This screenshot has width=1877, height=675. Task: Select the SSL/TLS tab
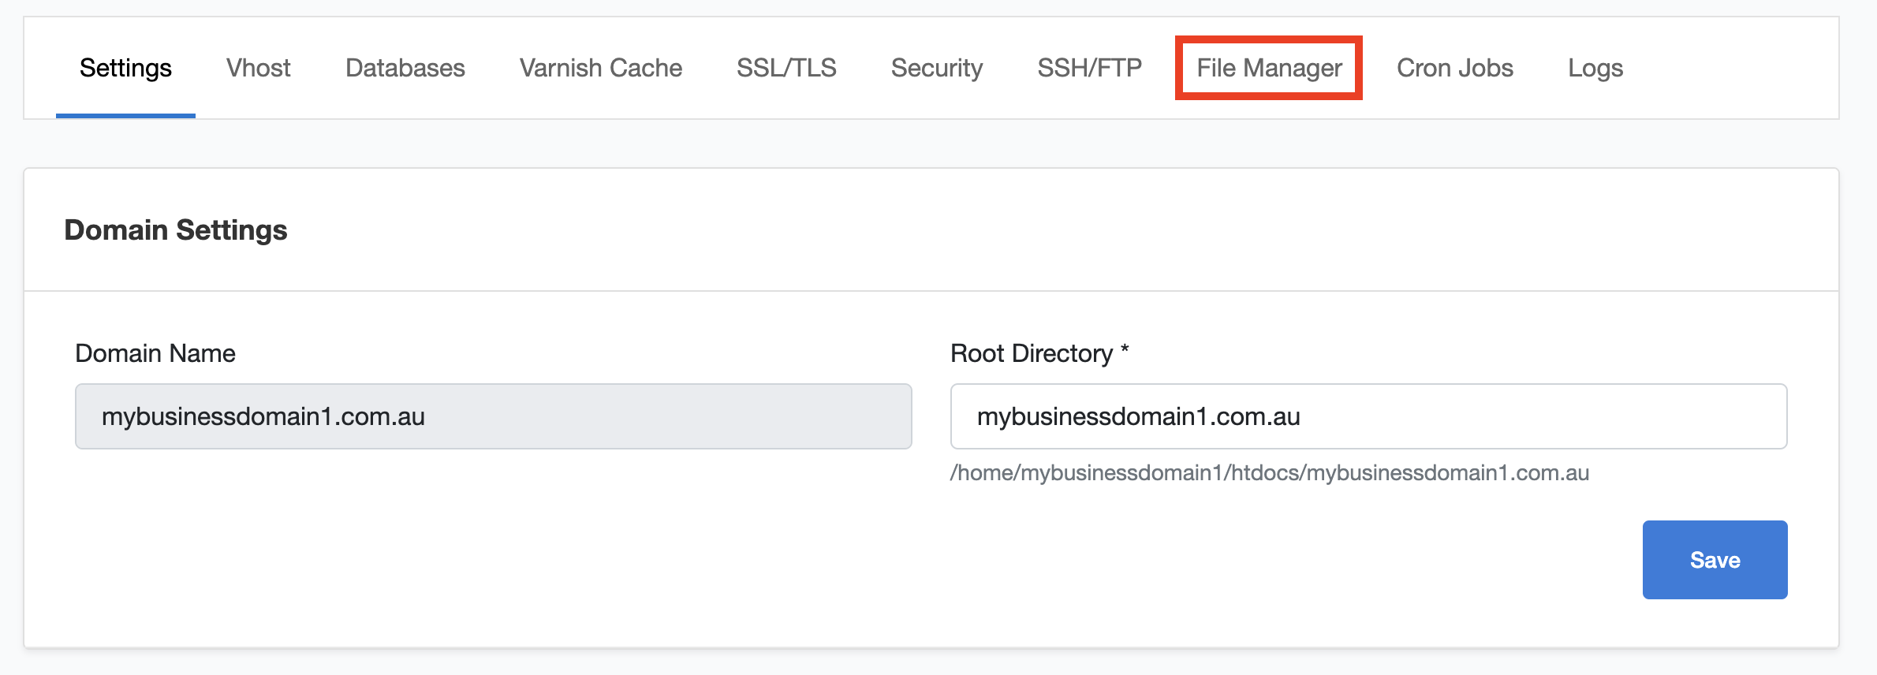pos(786,68)
